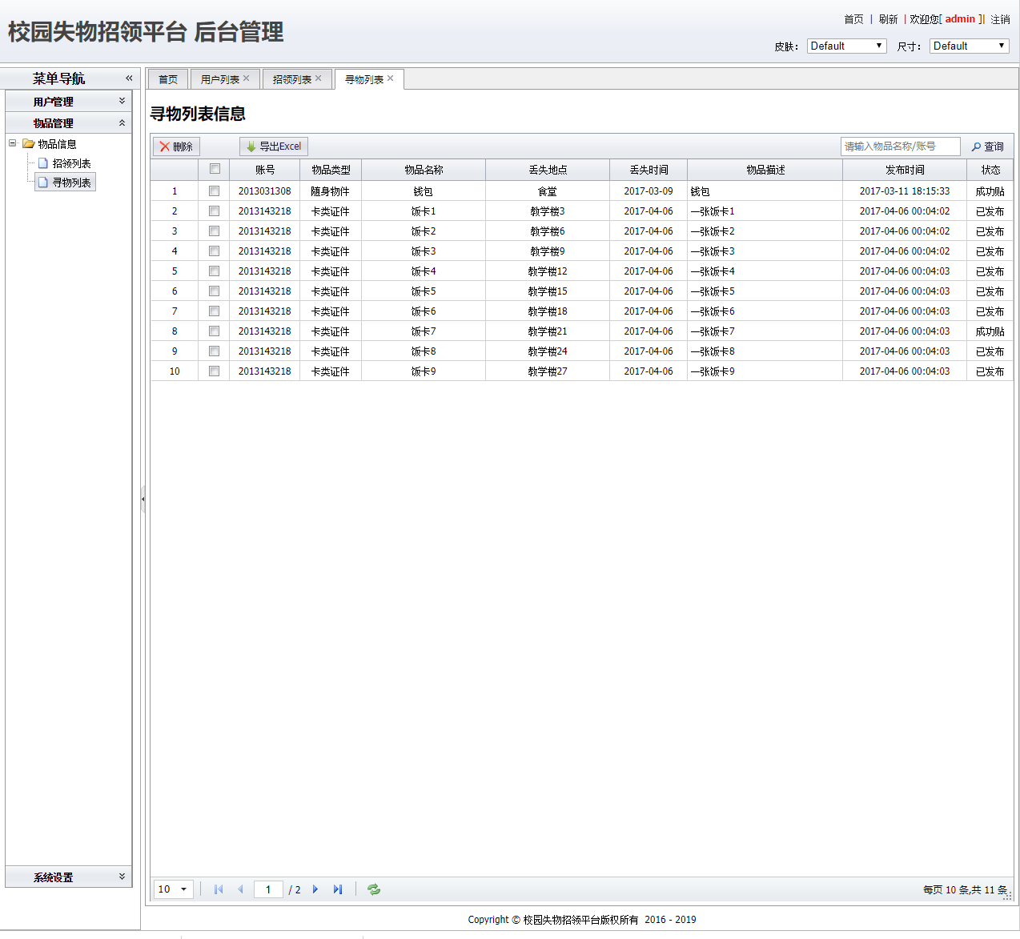
Task: Check the select-all checkbox in table header
Action: click(x=215, y=169)
